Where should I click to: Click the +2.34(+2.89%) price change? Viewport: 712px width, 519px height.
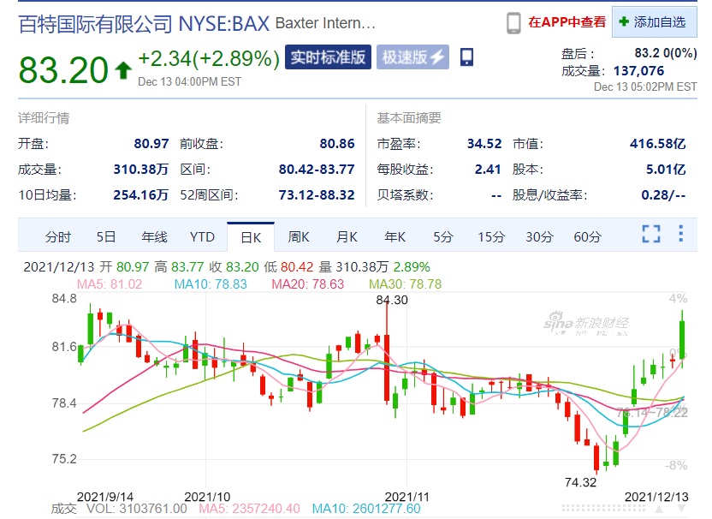[209, 59]
